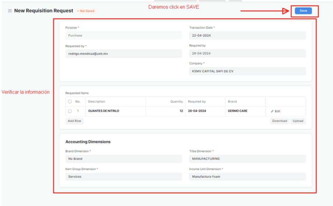Click the Transaction Date field
This screenshot has height=206, width=333.
coord(247,36)
